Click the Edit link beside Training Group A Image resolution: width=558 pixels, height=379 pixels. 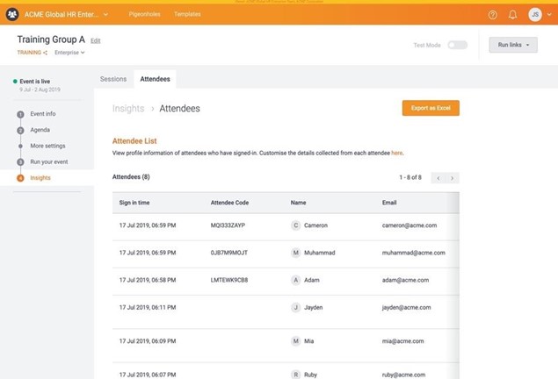point(96,41)
